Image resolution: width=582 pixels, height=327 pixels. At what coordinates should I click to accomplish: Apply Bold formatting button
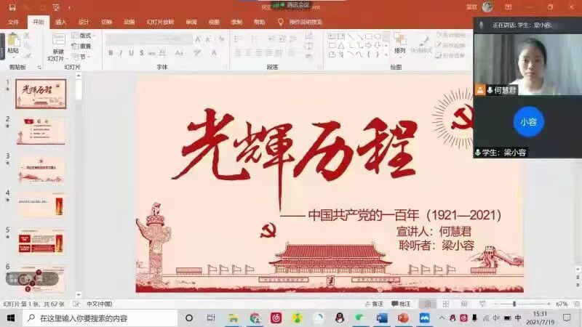(x=111, y=53)
